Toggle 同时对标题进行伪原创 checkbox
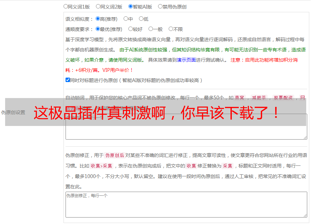This screenshot has height=224, width=311. (68, 80)
